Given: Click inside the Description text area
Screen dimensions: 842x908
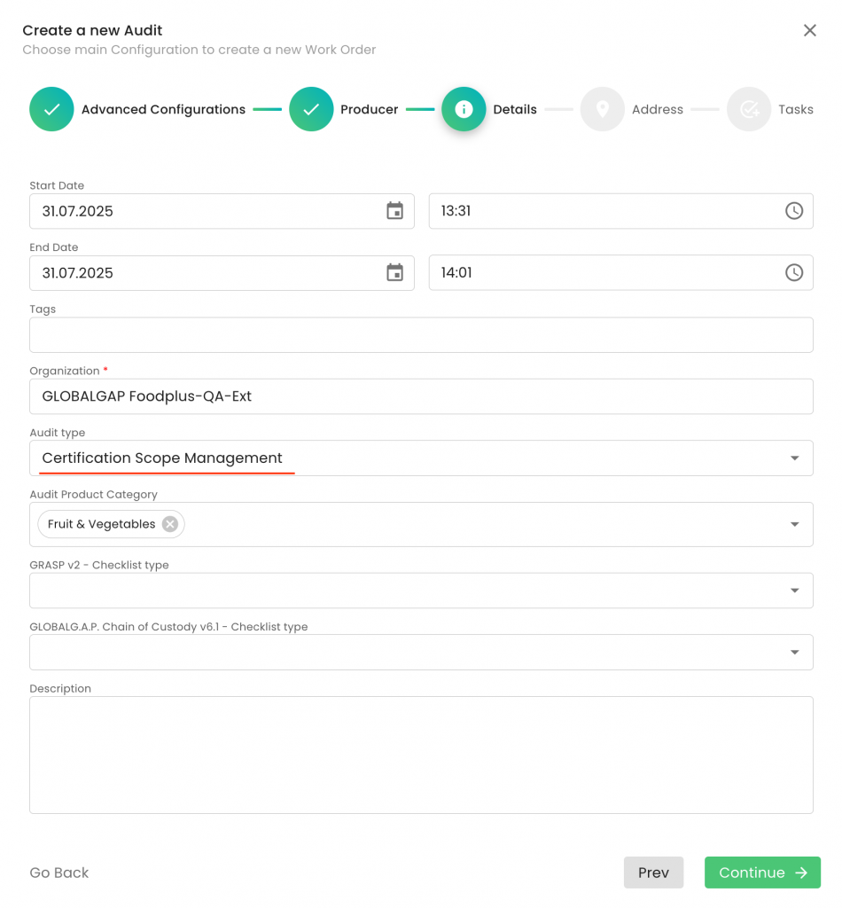Looking at the screenshot, I should pyautogui.click(x=421, y=755).
